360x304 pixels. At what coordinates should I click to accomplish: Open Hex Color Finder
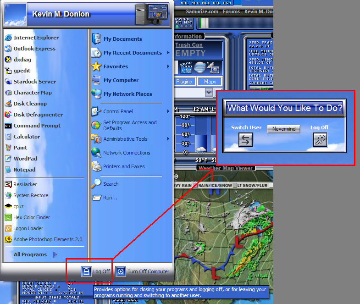[28, 217]
